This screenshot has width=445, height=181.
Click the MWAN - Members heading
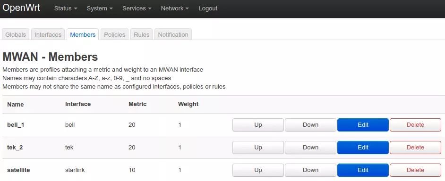[x=50, y=57]
